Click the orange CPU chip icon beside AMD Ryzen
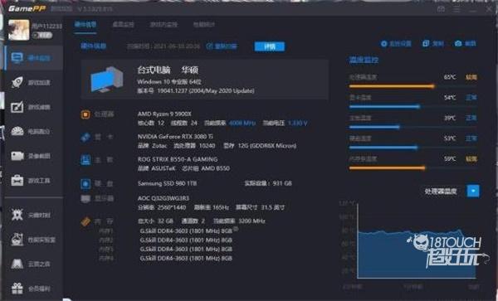This screenshot has width=498, height=301. pyautogui.click(x=85, y=114)
